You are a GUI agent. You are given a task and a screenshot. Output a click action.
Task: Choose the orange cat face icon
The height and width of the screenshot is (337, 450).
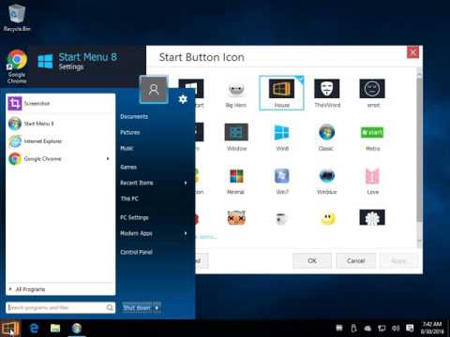pyautogui.click(x=236, y=217)
